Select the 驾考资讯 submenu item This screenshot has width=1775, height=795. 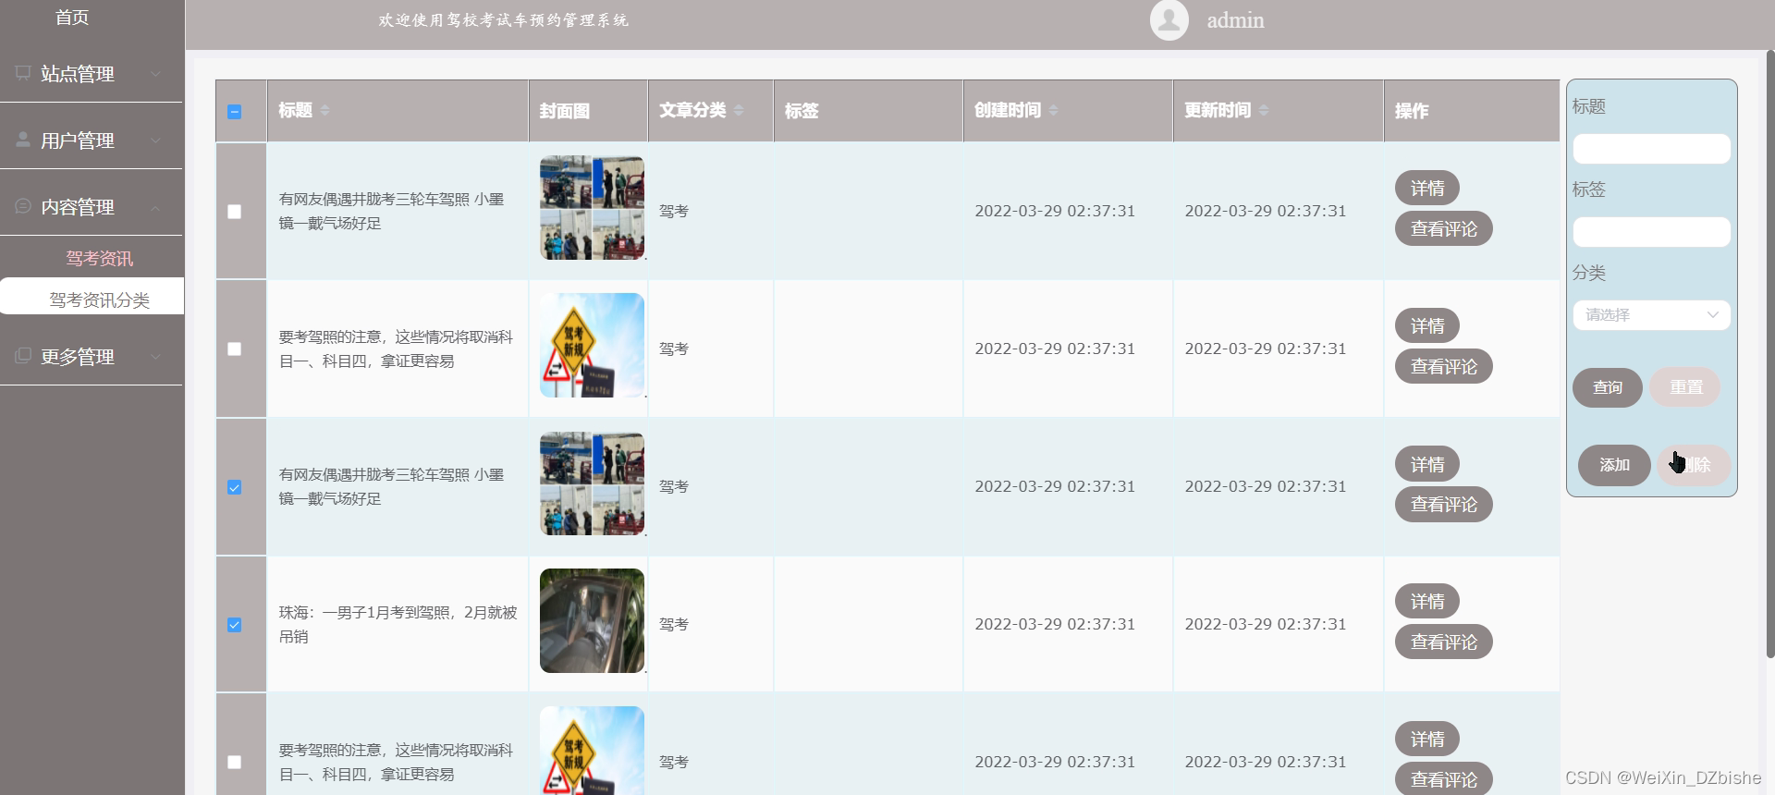tap(99, 259)
